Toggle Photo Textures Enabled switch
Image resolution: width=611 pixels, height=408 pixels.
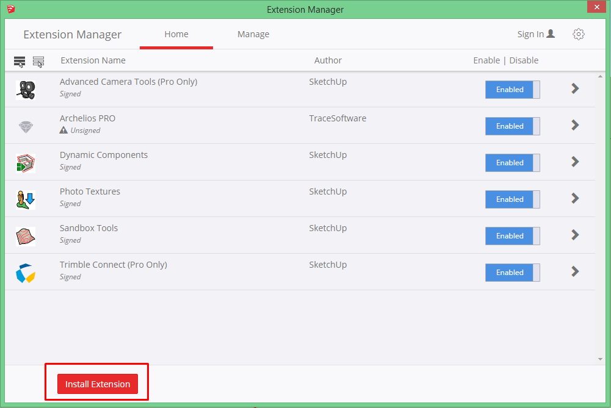tap(512, 199)
